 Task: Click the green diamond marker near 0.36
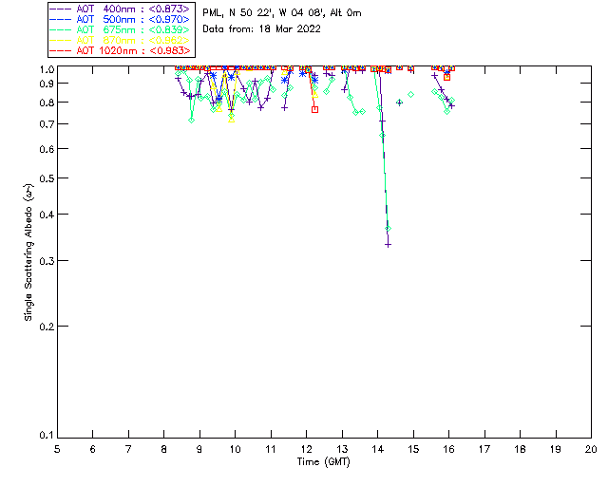[x=388, y=229]
